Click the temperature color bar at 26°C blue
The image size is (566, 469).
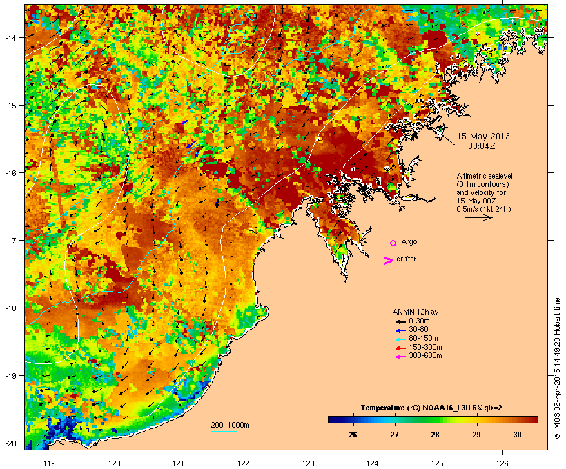(x=353, y=419)
